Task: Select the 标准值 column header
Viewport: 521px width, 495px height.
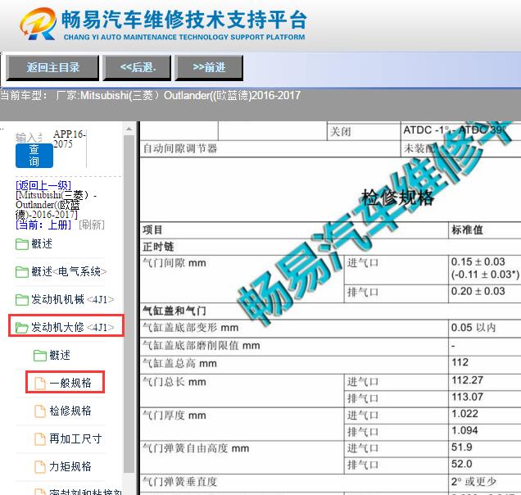Action: click(467, 229)
